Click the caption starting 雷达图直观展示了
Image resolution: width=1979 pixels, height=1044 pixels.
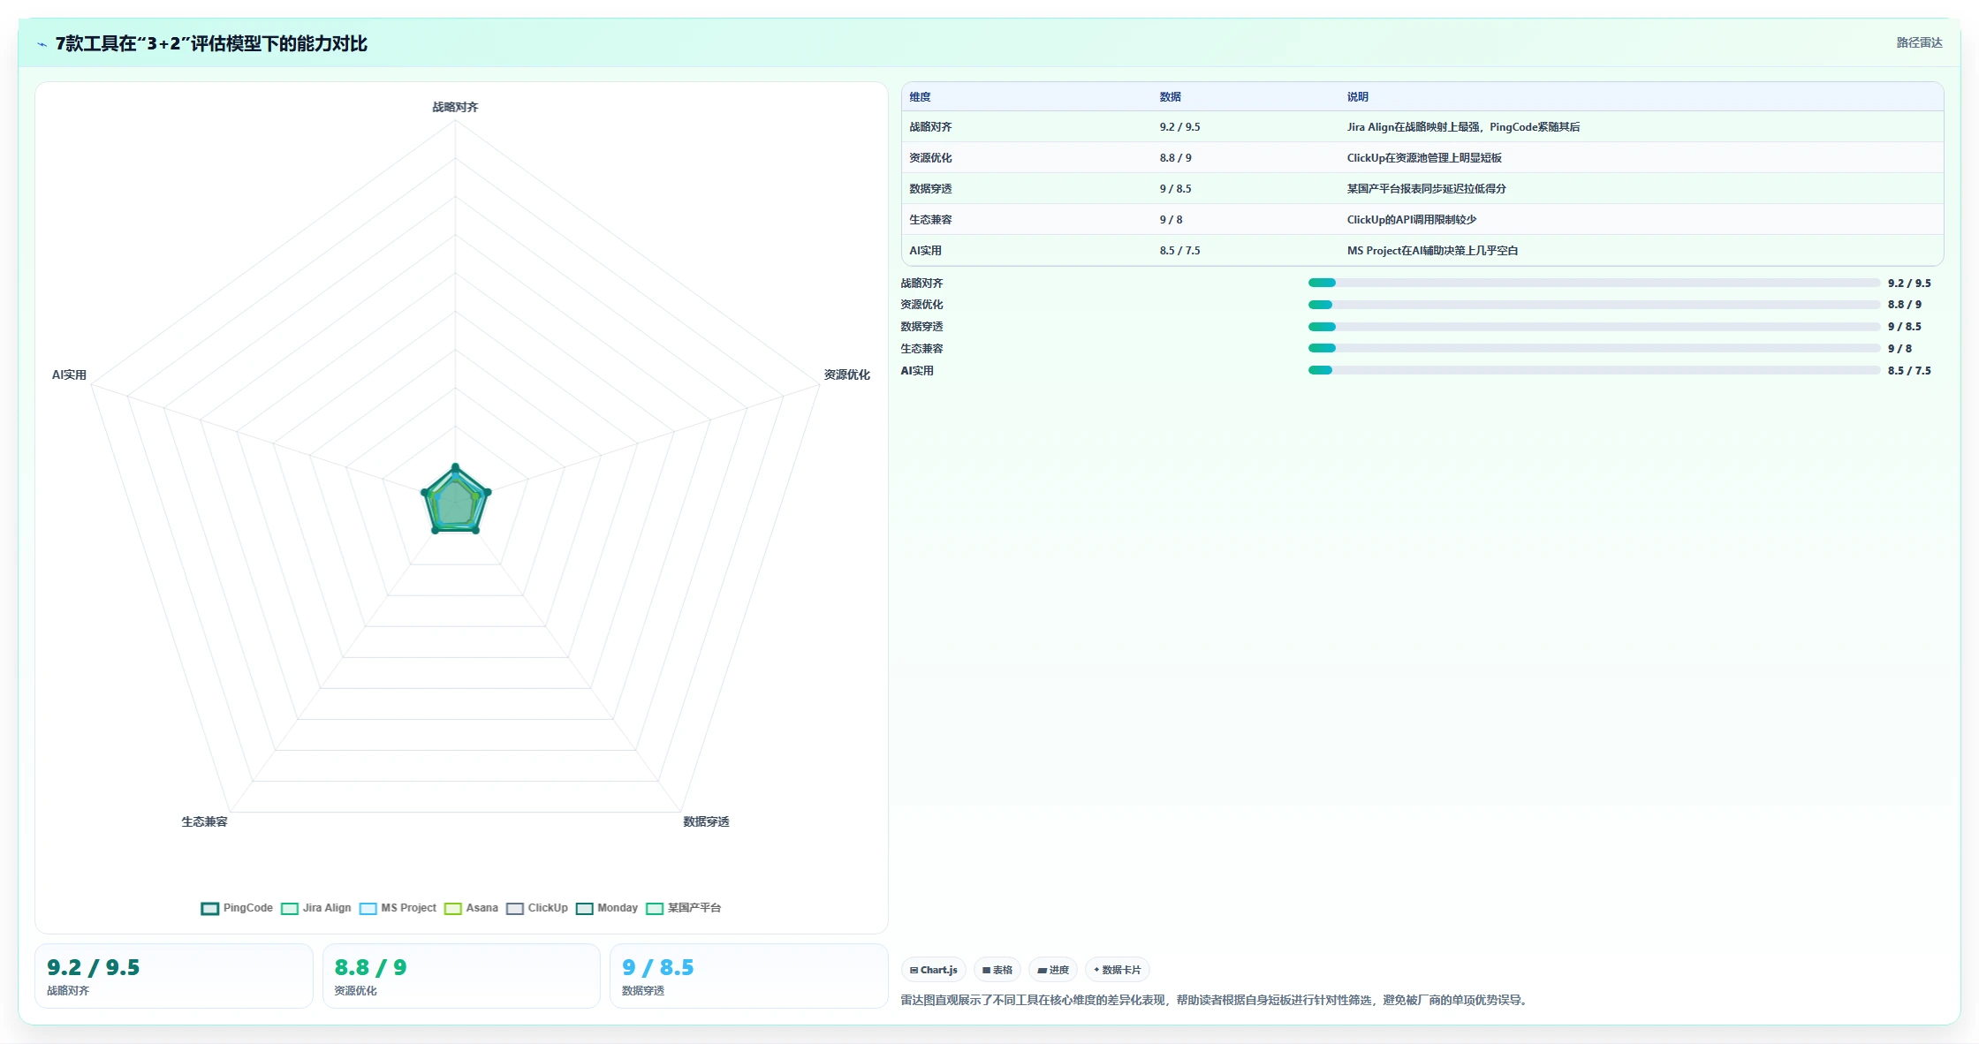(x=1216, y=1000)
